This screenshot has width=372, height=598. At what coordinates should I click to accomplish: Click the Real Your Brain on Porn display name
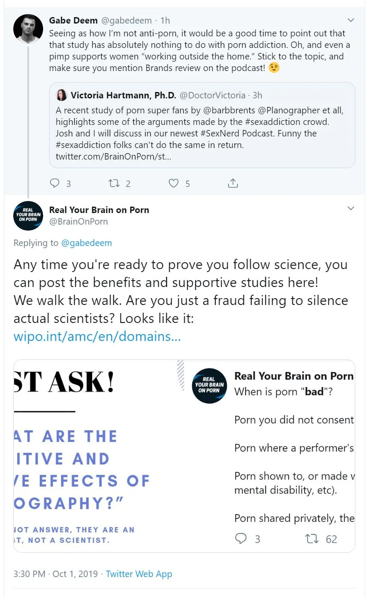(x=99, y=210)
